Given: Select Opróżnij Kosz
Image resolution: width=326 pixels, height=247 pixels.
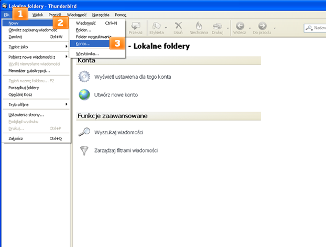Looking at the screenshot, I should [36, 94].
